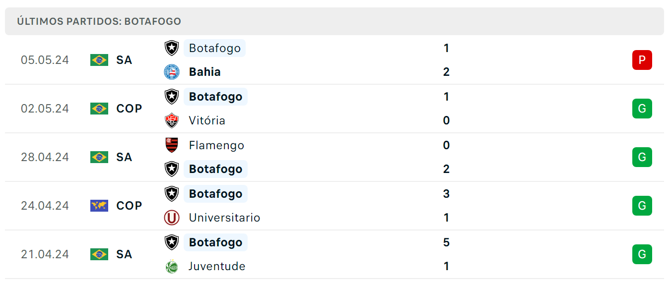The width and height of the screenshot is (672, 286).
Task: Click the Botafogo crest in the 05.05.24 match
Action: (x=172, y=48)
